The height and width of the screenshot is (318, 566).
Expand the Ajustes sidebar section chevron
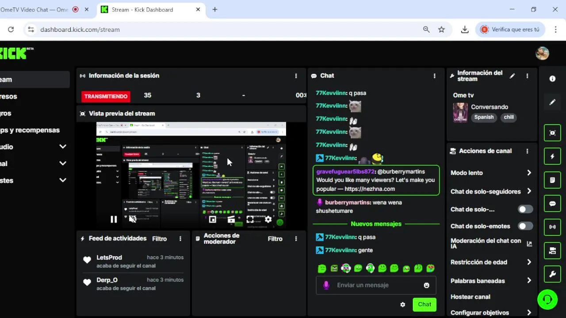pos(63,180)
